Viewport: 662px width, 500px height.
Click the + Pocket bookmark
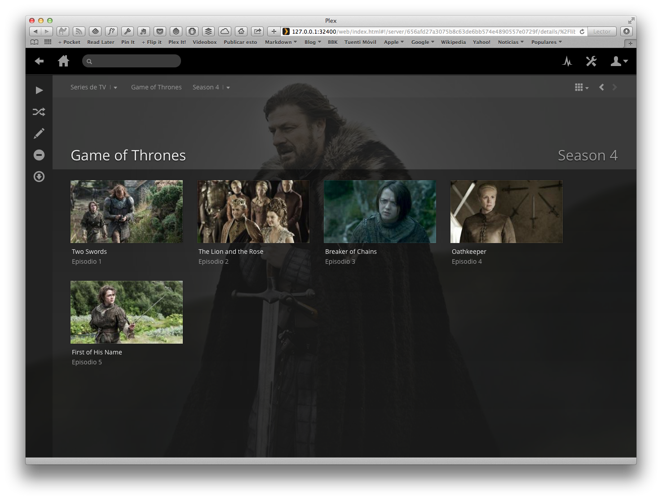pyautogui.click(x=69, y=42)
